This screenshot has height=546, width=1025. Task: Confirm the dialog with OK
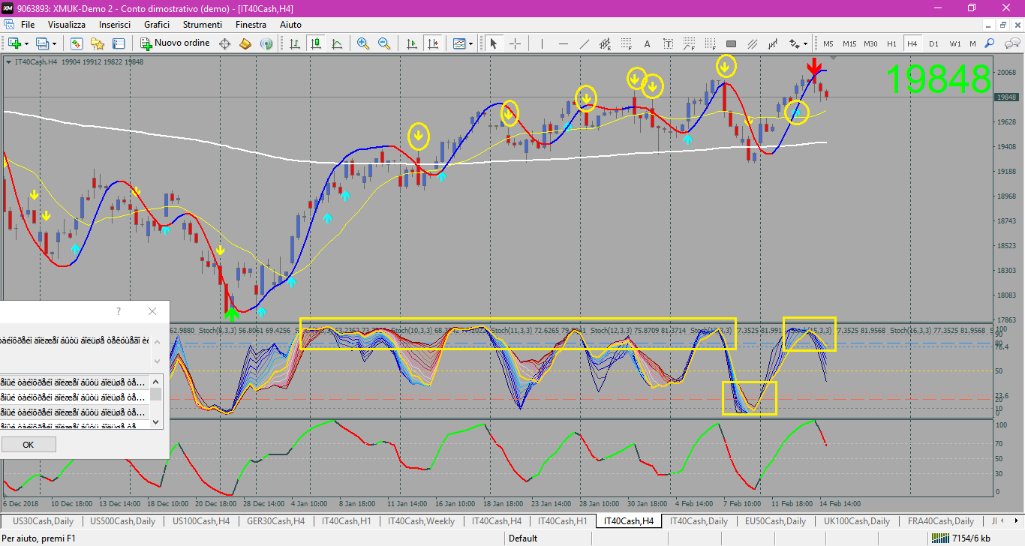(x=29, y=445)
